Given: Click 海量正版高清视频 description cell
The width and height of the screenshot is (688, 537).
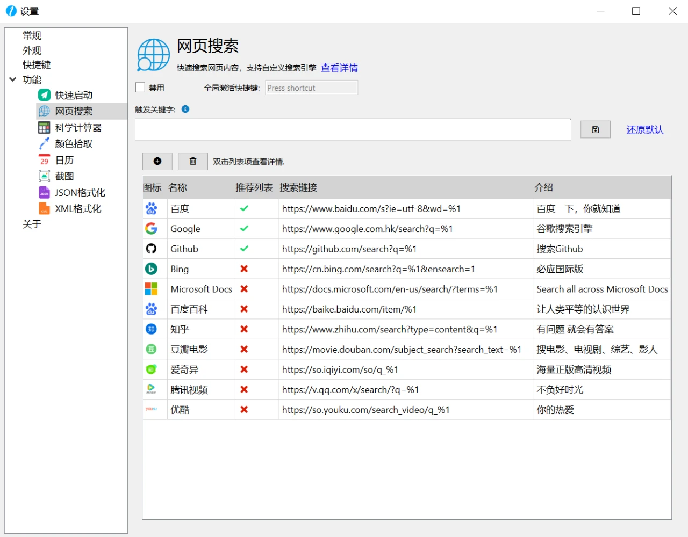Looking at the screenshot, I should coord(602,369).
